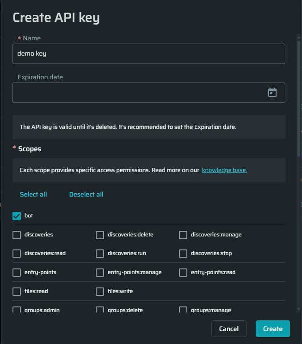The image size is (302, 344).
Task: Click the scrollbar down arrow
Action: [299, 309]
